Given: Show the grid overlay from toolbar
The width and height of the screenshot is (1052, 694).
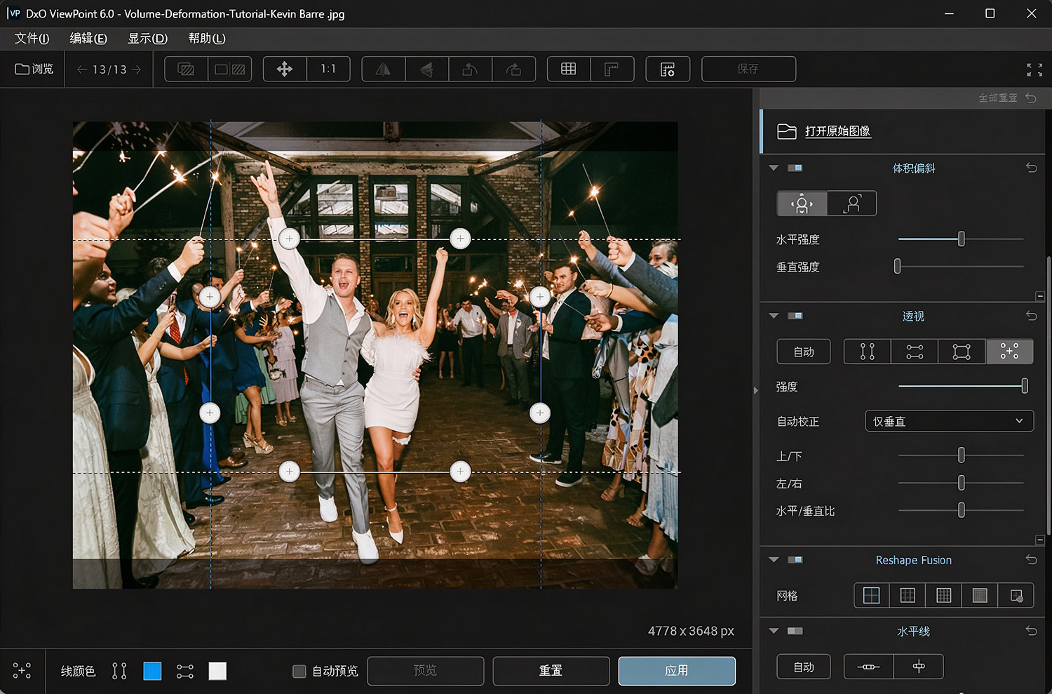Looking at the screenshot, I should pyautogui.click(x=569, y=69).
